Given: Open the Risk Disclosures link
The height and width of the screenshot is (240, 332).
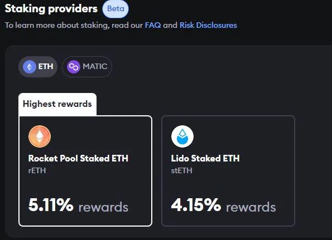Looking at the screenshot, I should tap(208, 25).
